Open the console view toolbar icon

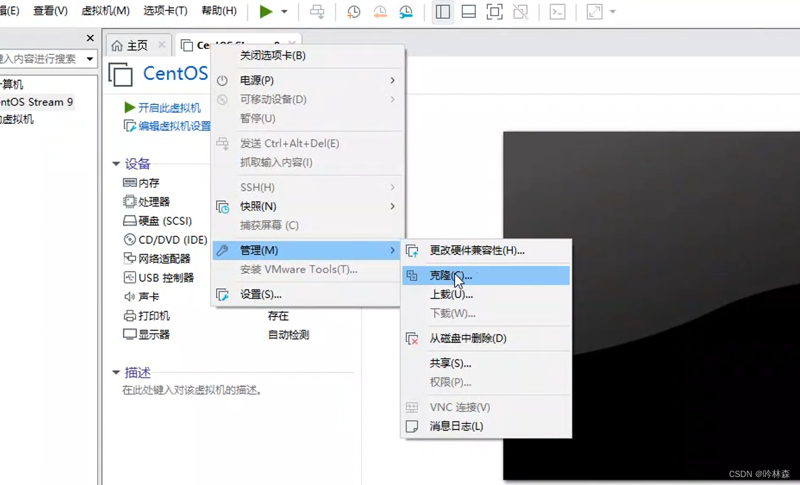558,12
